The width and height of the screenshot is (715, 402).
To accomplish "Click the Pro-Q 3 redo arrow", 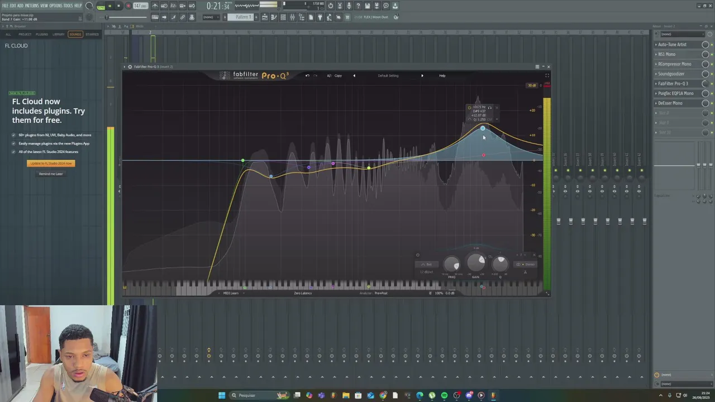I will [315, 75].
